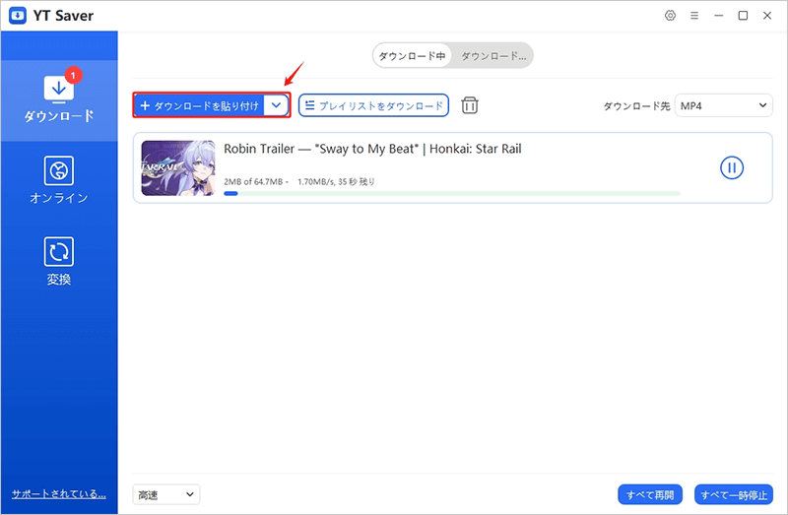Minimize the YT Saver window
Viewport: 788px width, 515px height.
(719, 16)
